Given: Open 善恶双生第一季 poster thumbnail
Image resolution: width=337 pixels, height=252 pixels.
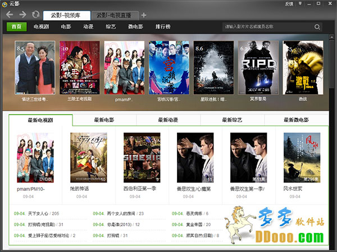Looking at the screenshot, I should click(x=249, y=158).
